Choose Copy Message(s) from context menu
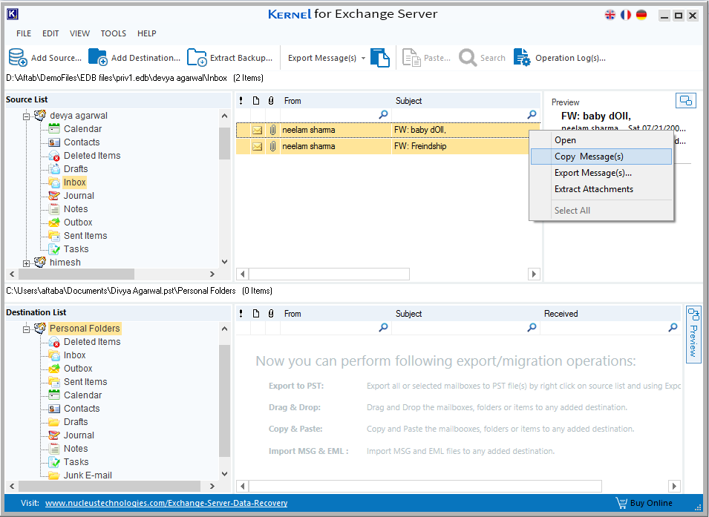Screen dimensions: 709x517 [x=601, y=157]
